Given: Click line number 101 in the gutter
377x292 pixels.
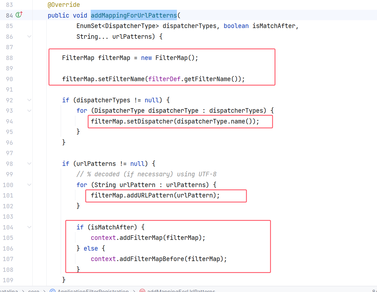Looking at the screenshot, I should [x=8, y=196].
